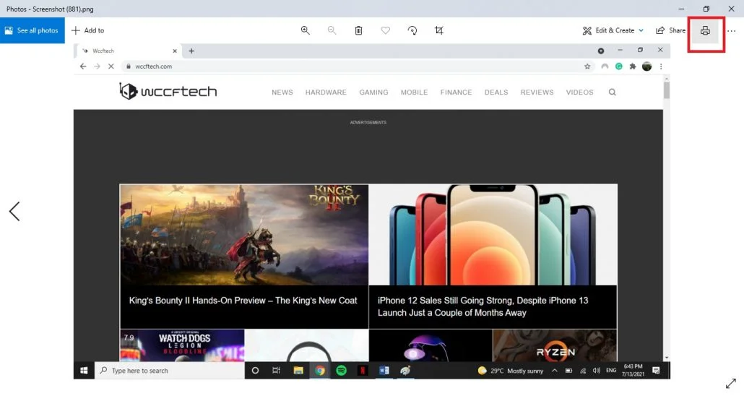Click the zoom out magnifier icon

pyautogui.click(x=332, y=30)
